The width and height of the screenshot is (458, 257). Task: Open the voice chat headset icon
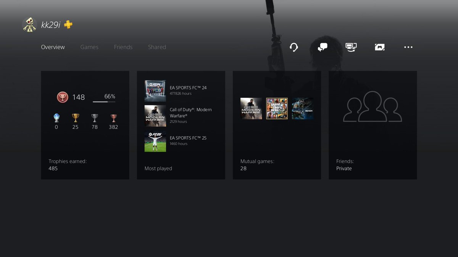pyautogui.click(x=294, y=47)
